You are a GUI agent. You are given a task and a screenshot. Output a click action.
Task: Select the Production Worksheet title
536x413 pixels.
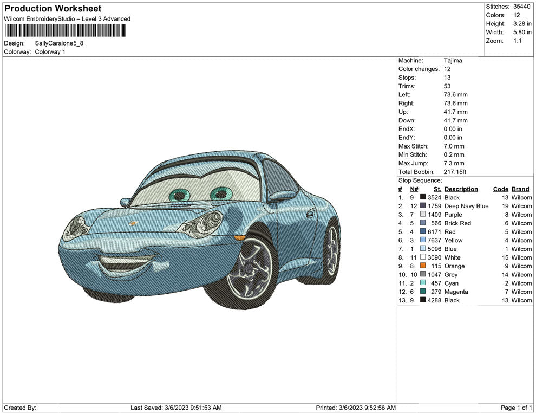tap(53, 9)
